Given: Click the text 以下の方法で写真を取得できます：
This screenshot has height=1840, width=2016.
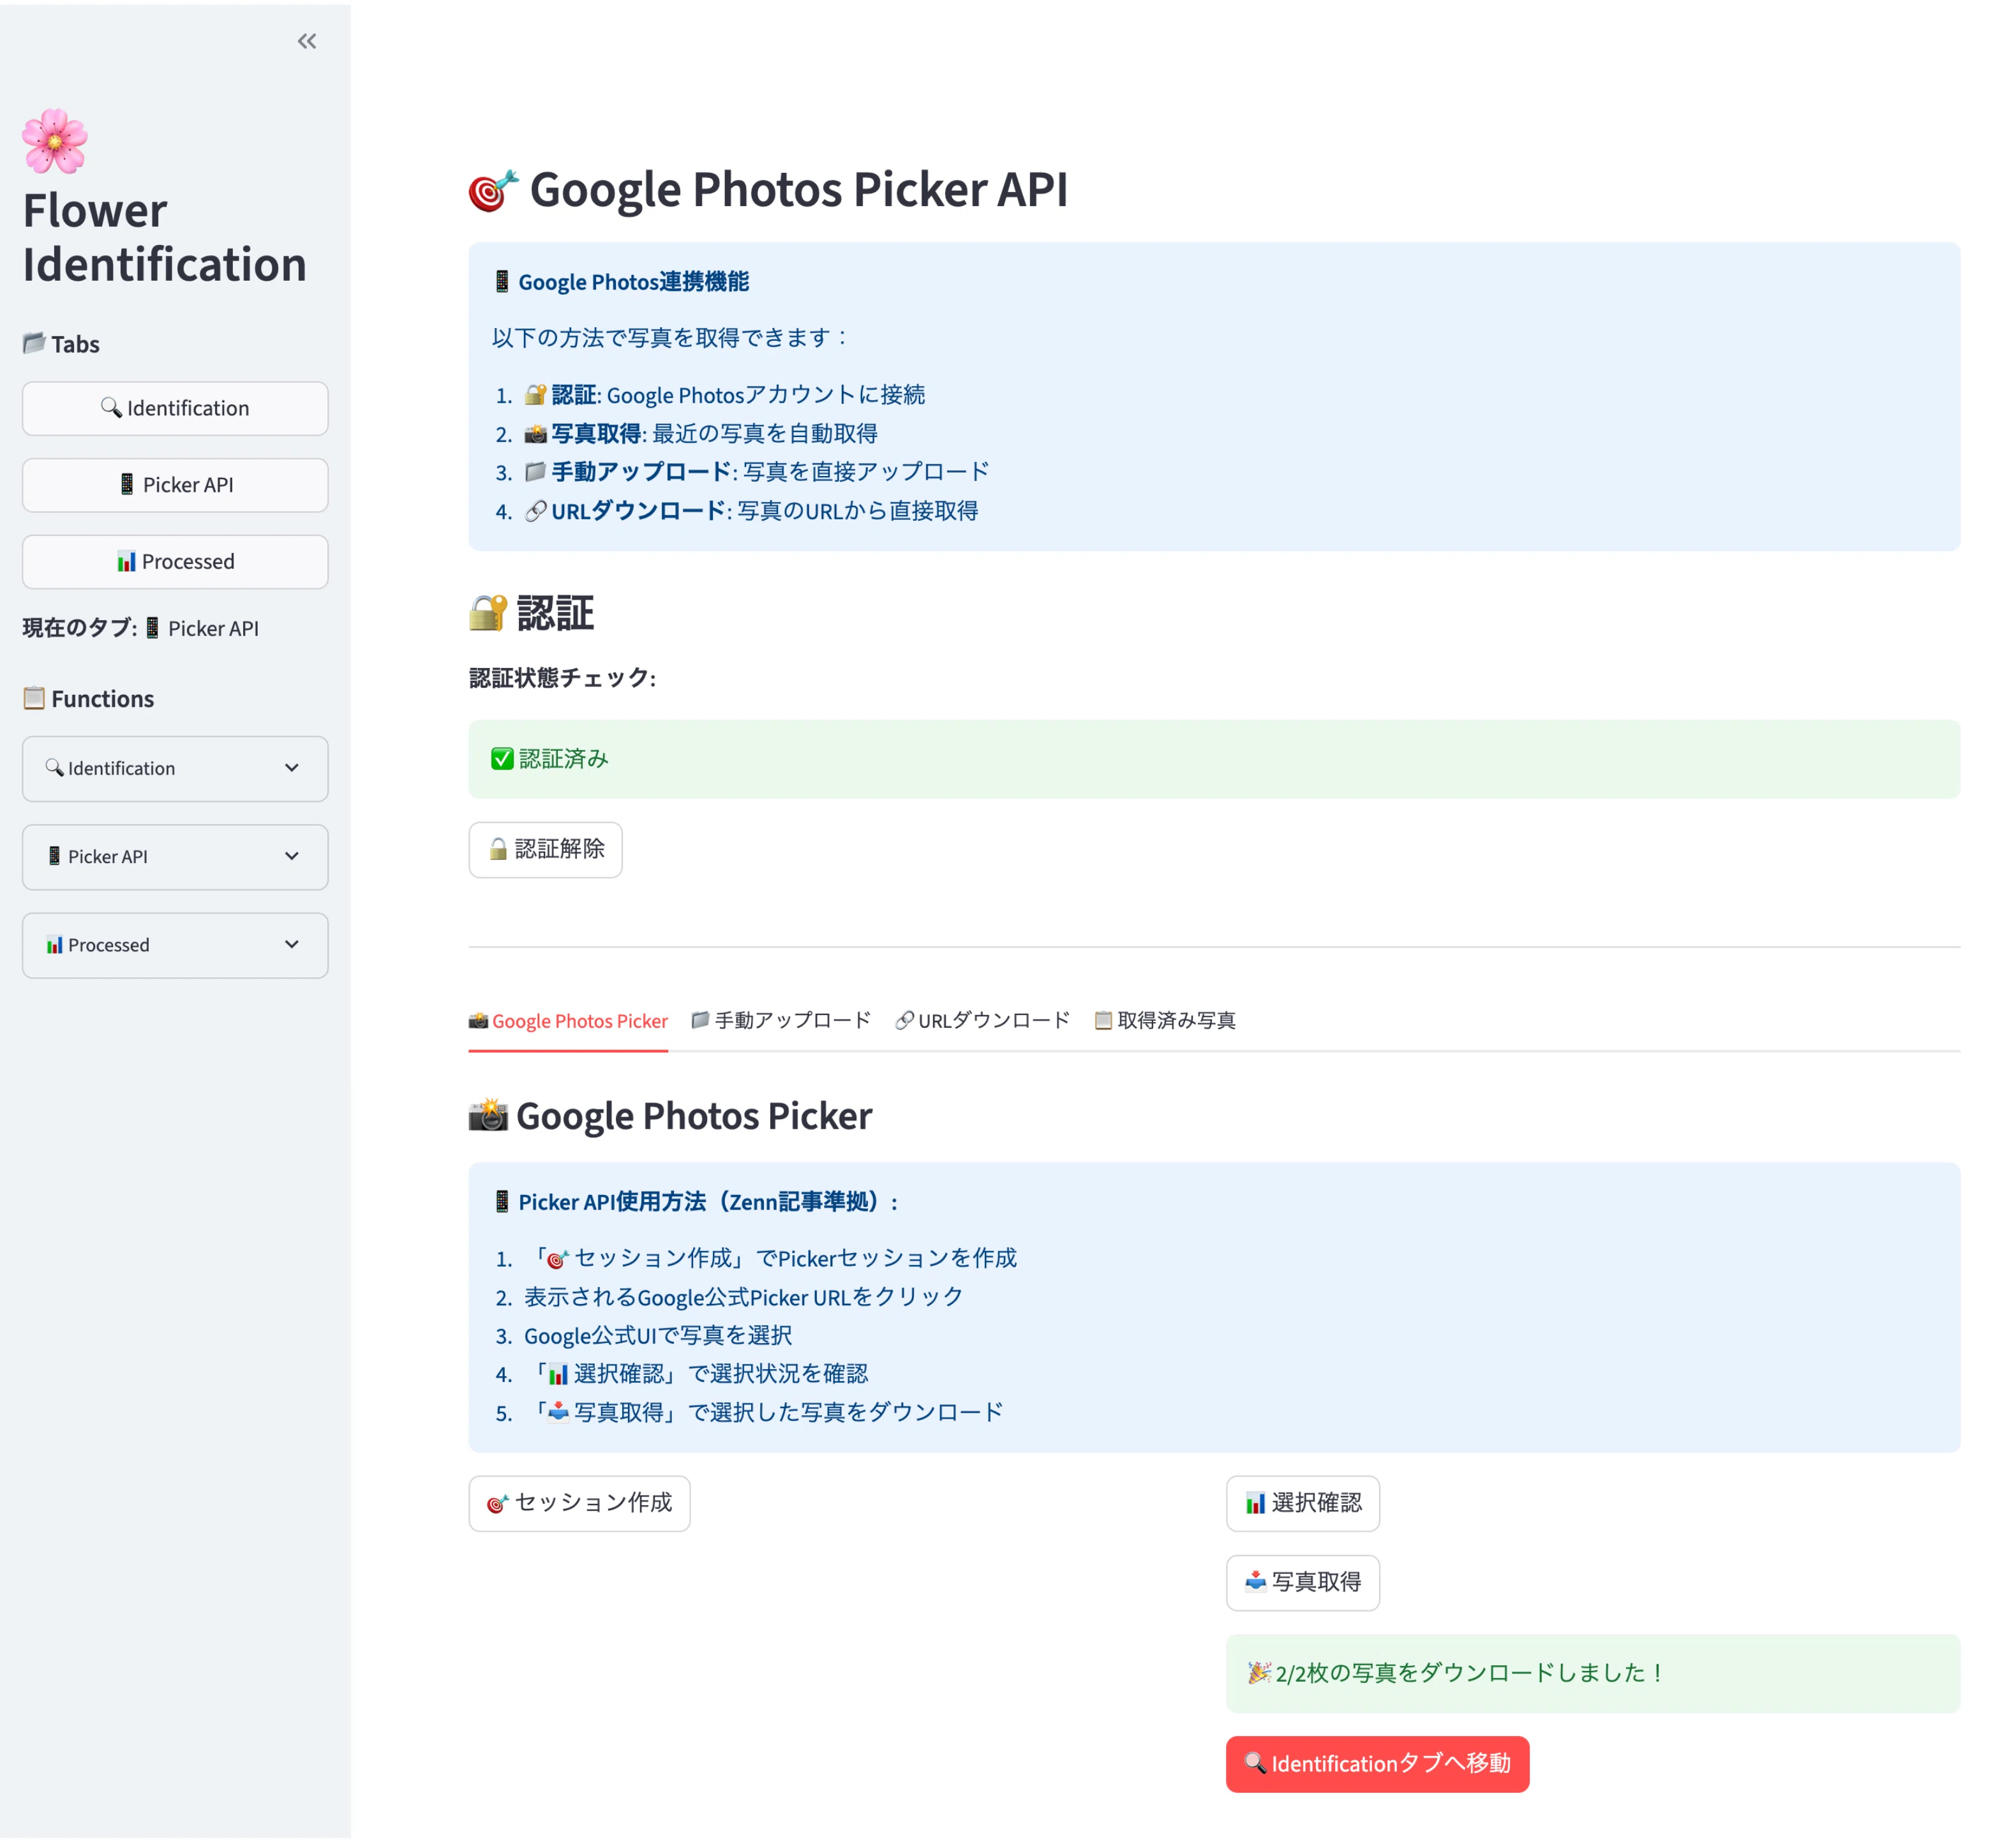Looking at the screenshot, I should pos(671,338).
